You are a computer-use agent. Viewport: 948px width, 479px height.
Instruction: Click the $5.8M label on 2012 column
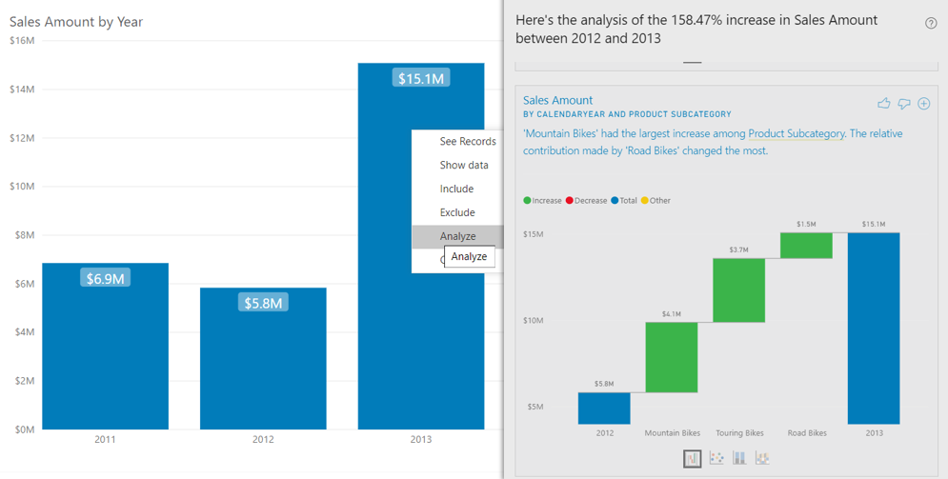[263, 303]
